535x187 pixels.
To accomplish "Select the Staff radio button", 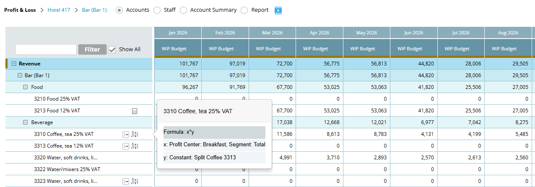I will pyautogui.click(x=157, y=10).
